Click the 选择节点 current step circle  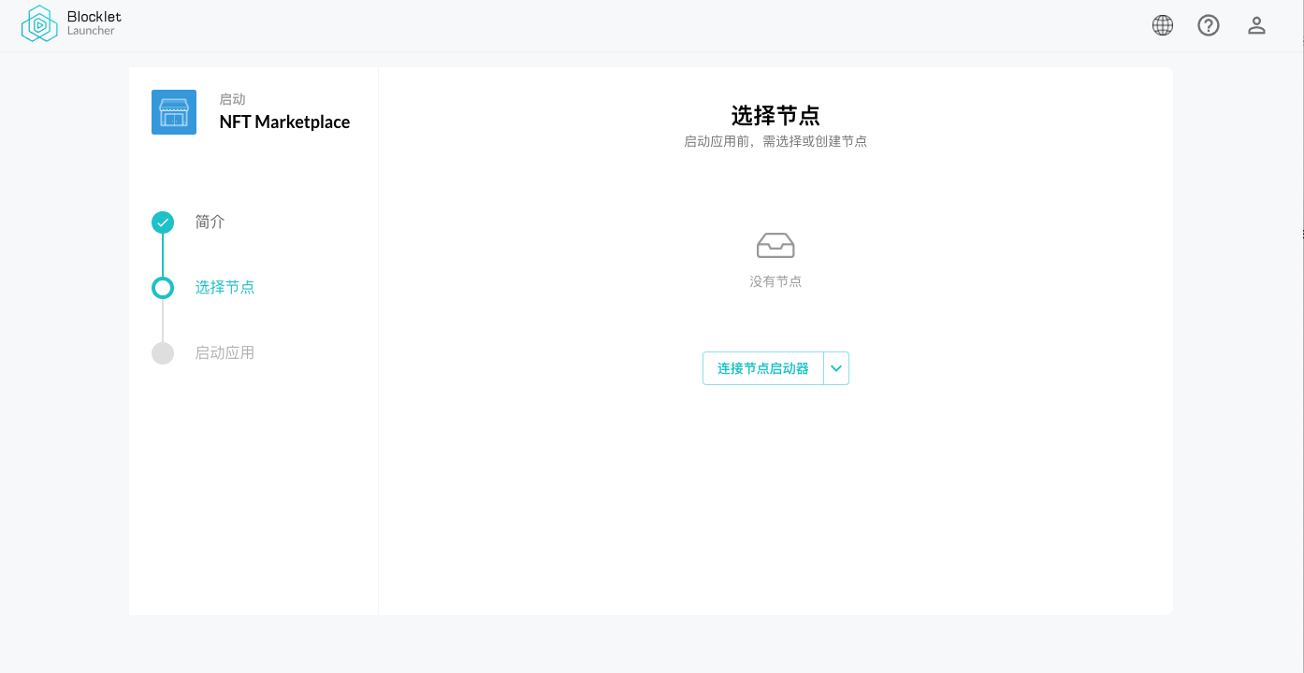pos(163,288)
